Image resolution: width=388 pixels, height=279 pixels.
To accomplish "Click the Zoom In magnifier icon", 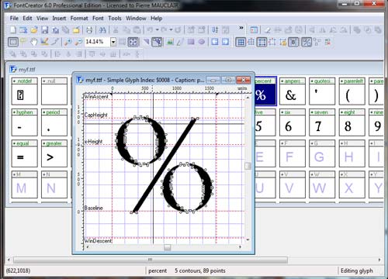I will [x=68, y=42].
